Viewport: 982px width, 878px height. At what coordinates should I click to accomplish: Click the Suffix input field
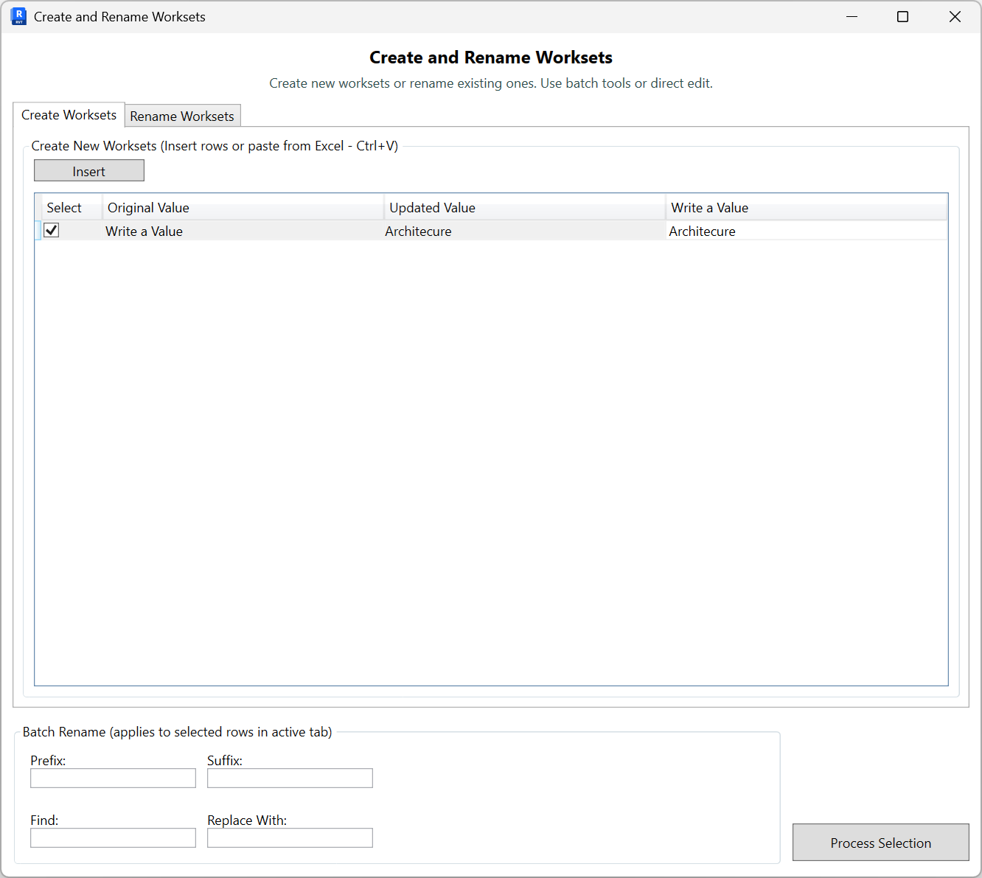289,778
